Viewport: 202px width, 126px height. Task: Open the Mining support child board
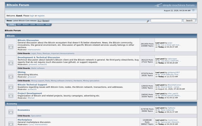coord(38,81)
